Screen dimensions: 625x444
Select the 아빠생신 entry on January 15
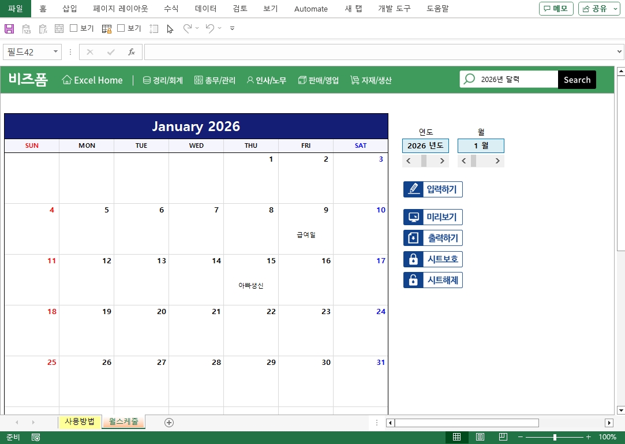(x=250, y=286)
